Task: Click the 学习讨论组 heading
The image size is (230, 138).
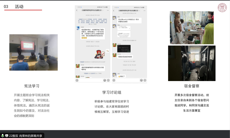Action: pyautogui.click(x=112, y=92)
